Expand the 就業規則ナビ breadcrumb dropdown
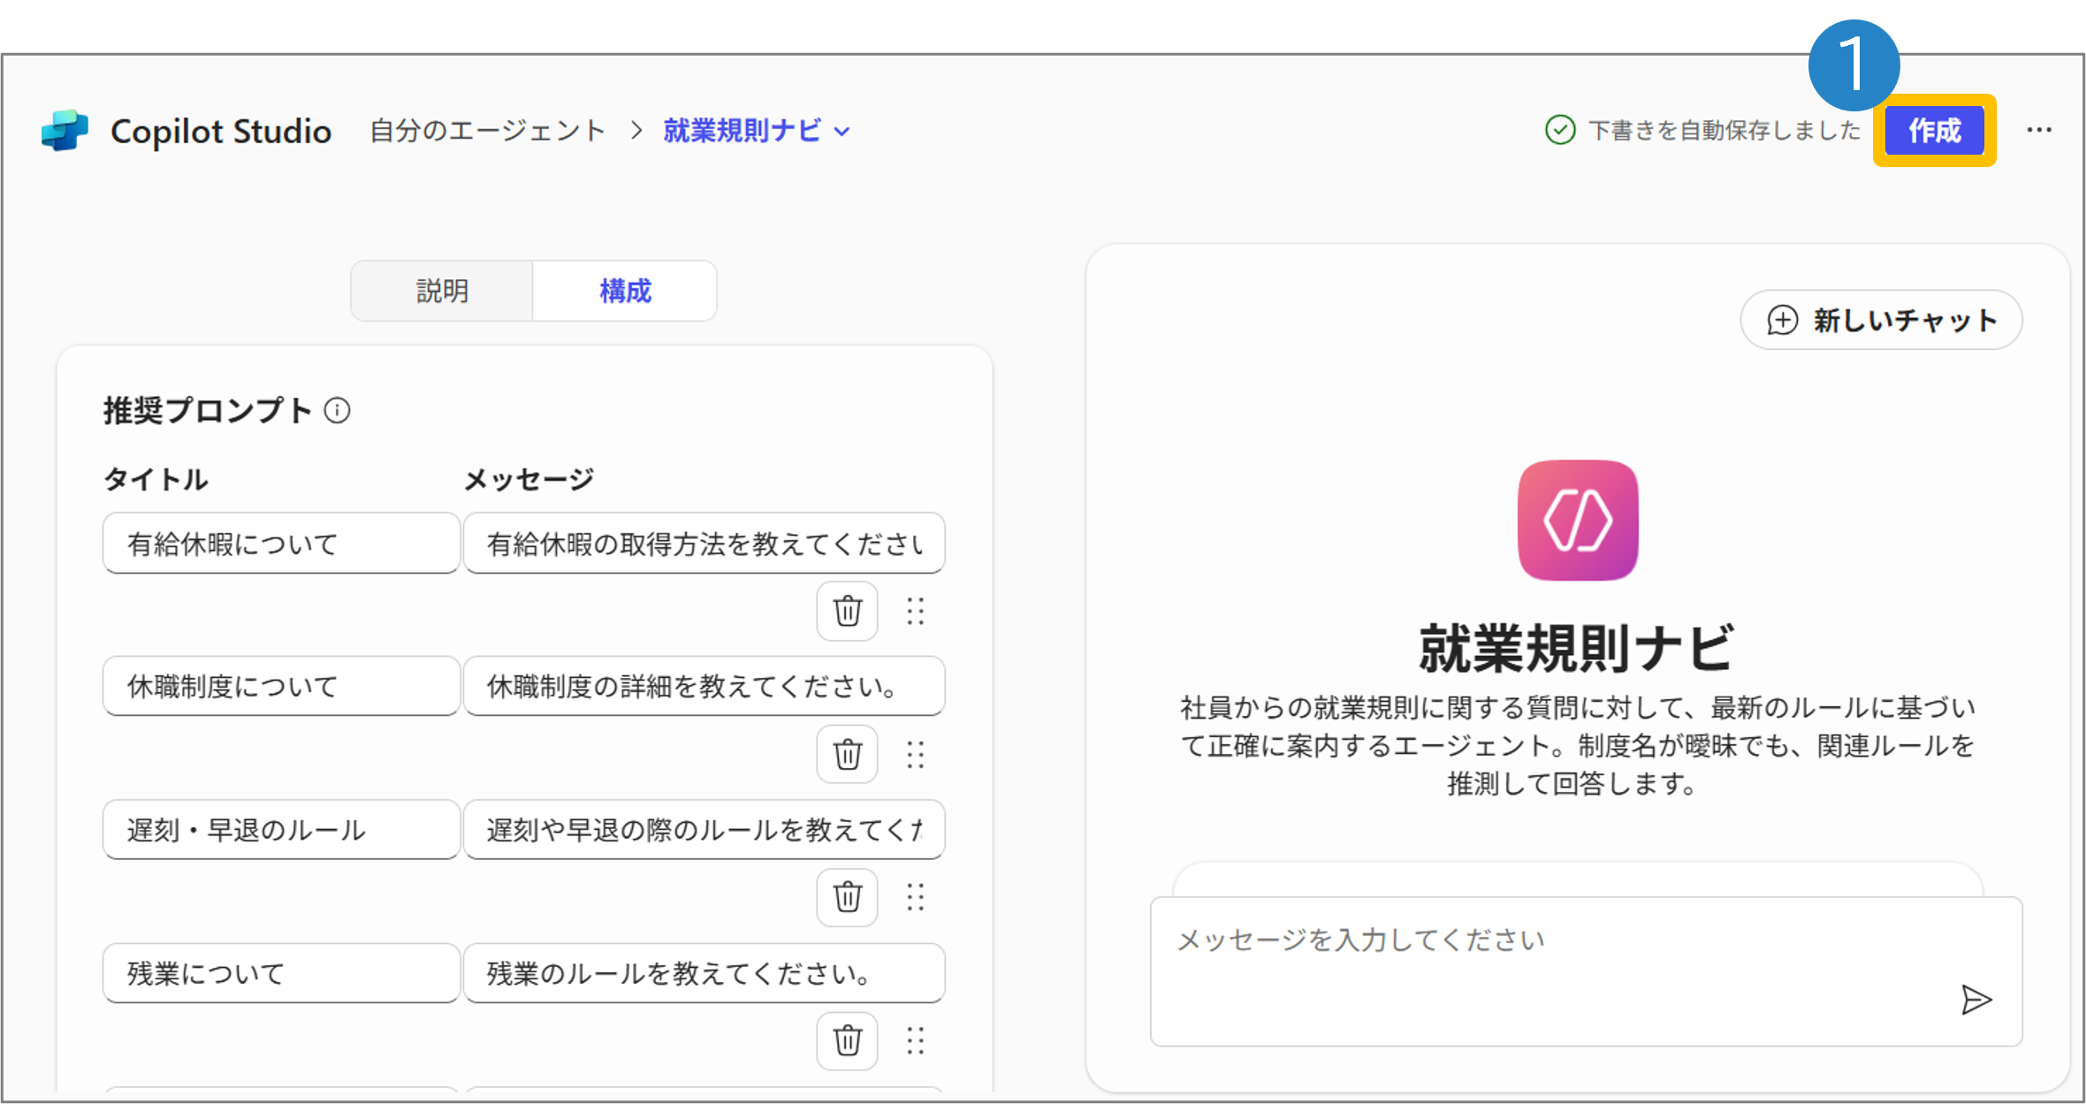This screenshot has height=1104, width=2086. pyautogui.click(x=842, y=132)
